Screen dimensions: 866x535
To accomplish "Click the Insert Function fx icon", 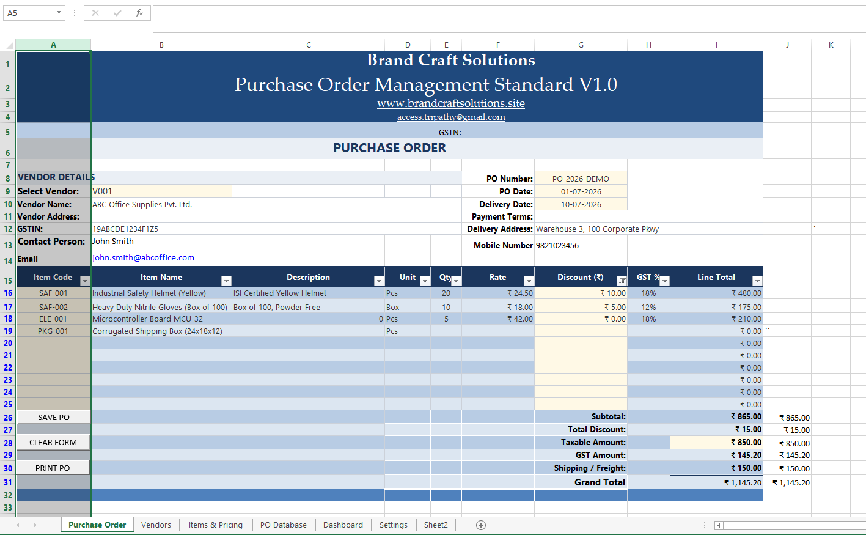I will pyautogui.click(x=139, y=13).
